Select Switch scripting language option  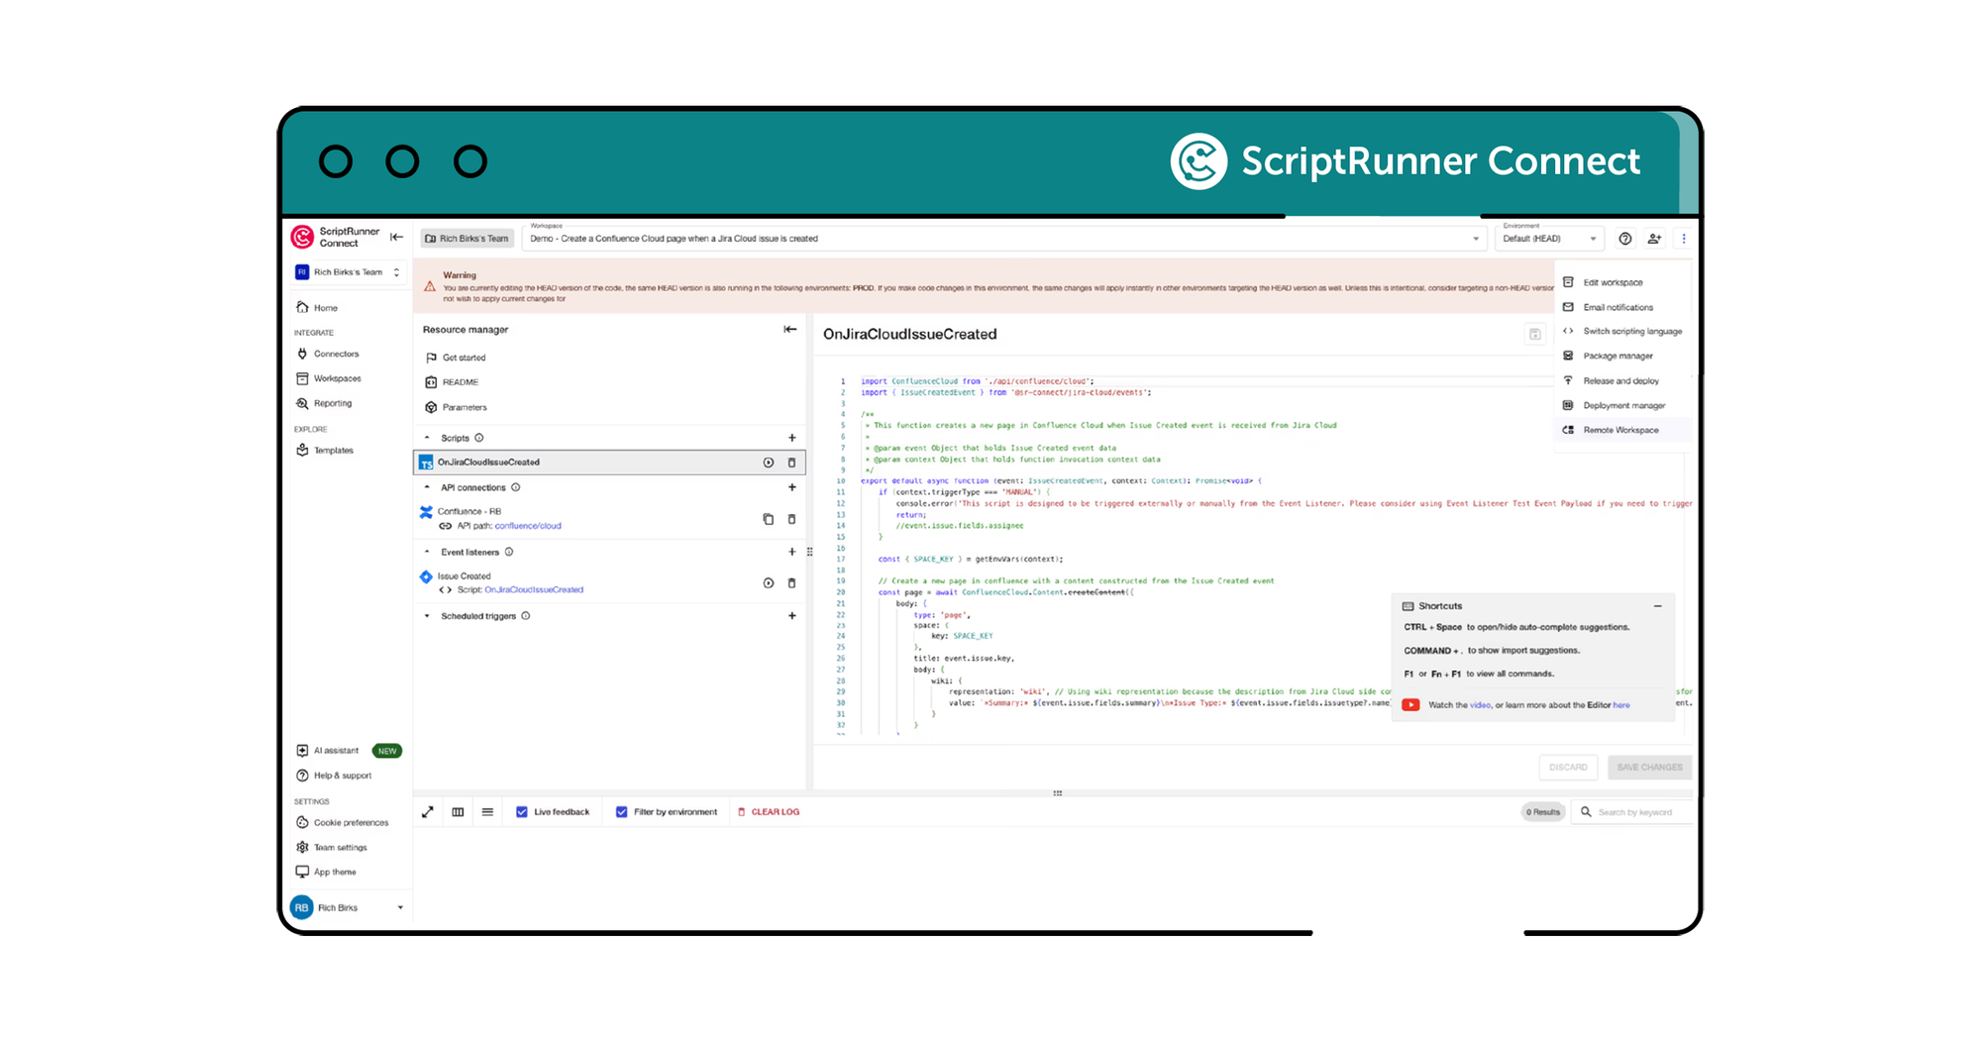click(x=1621, y=332)
